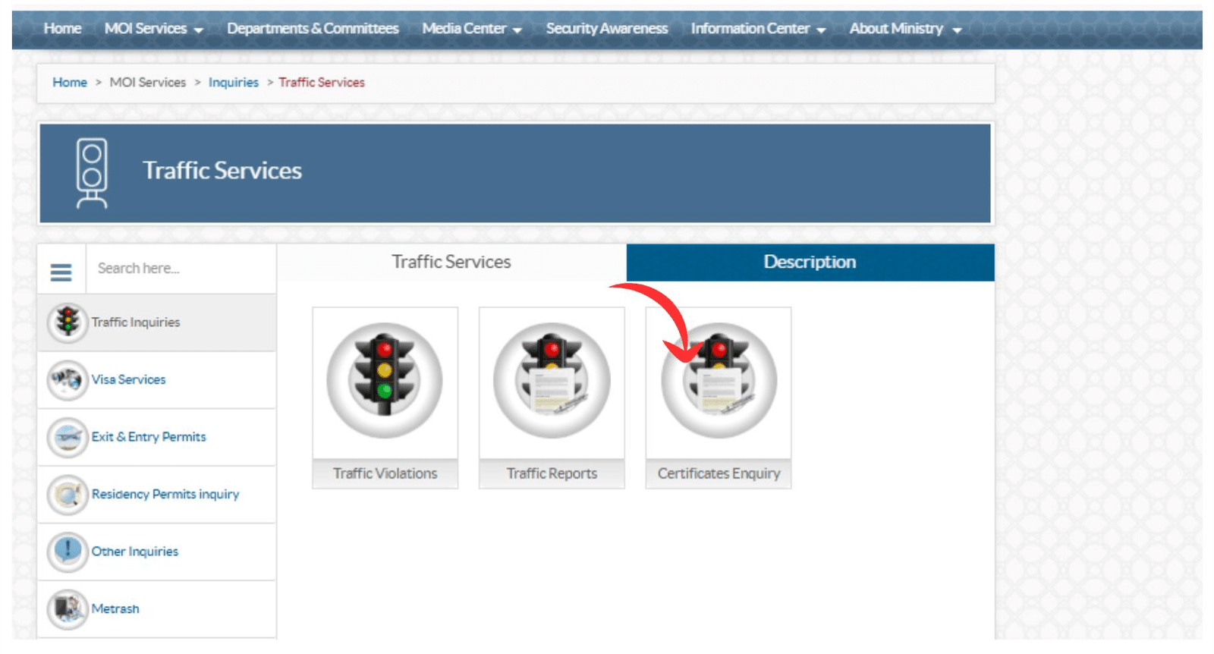Click the traffic signal icon in the header banner

pyautogui.click(x=92, y=173)
